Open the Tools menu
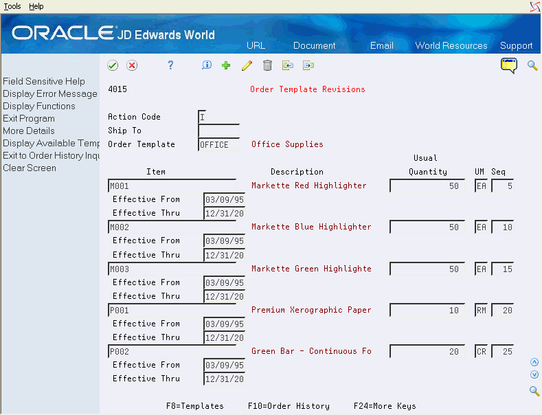This screenshot has height=415, width=542. coord(12,6)
